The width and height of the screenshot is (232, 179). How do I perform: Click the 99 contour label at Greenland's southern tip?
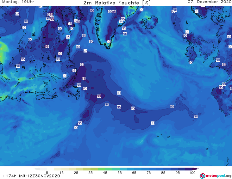(109, 42)
